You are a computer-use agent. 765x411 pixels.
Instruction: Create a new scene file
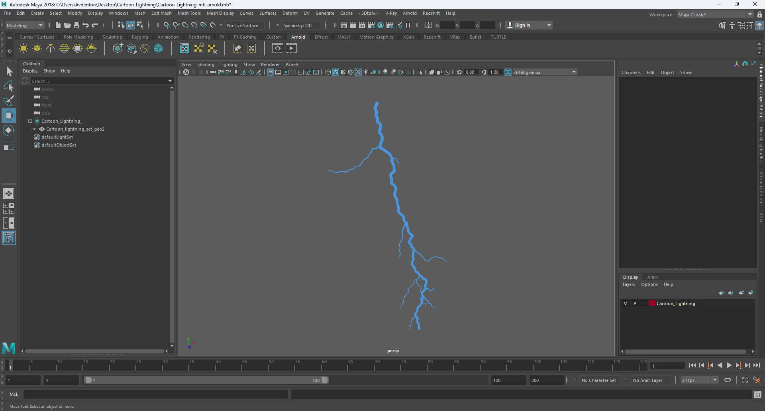pos(58,25)
